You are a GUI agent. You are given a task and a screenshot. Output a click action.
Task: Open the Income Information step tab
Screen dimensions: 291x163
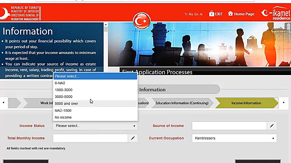[x=246, y=103]
